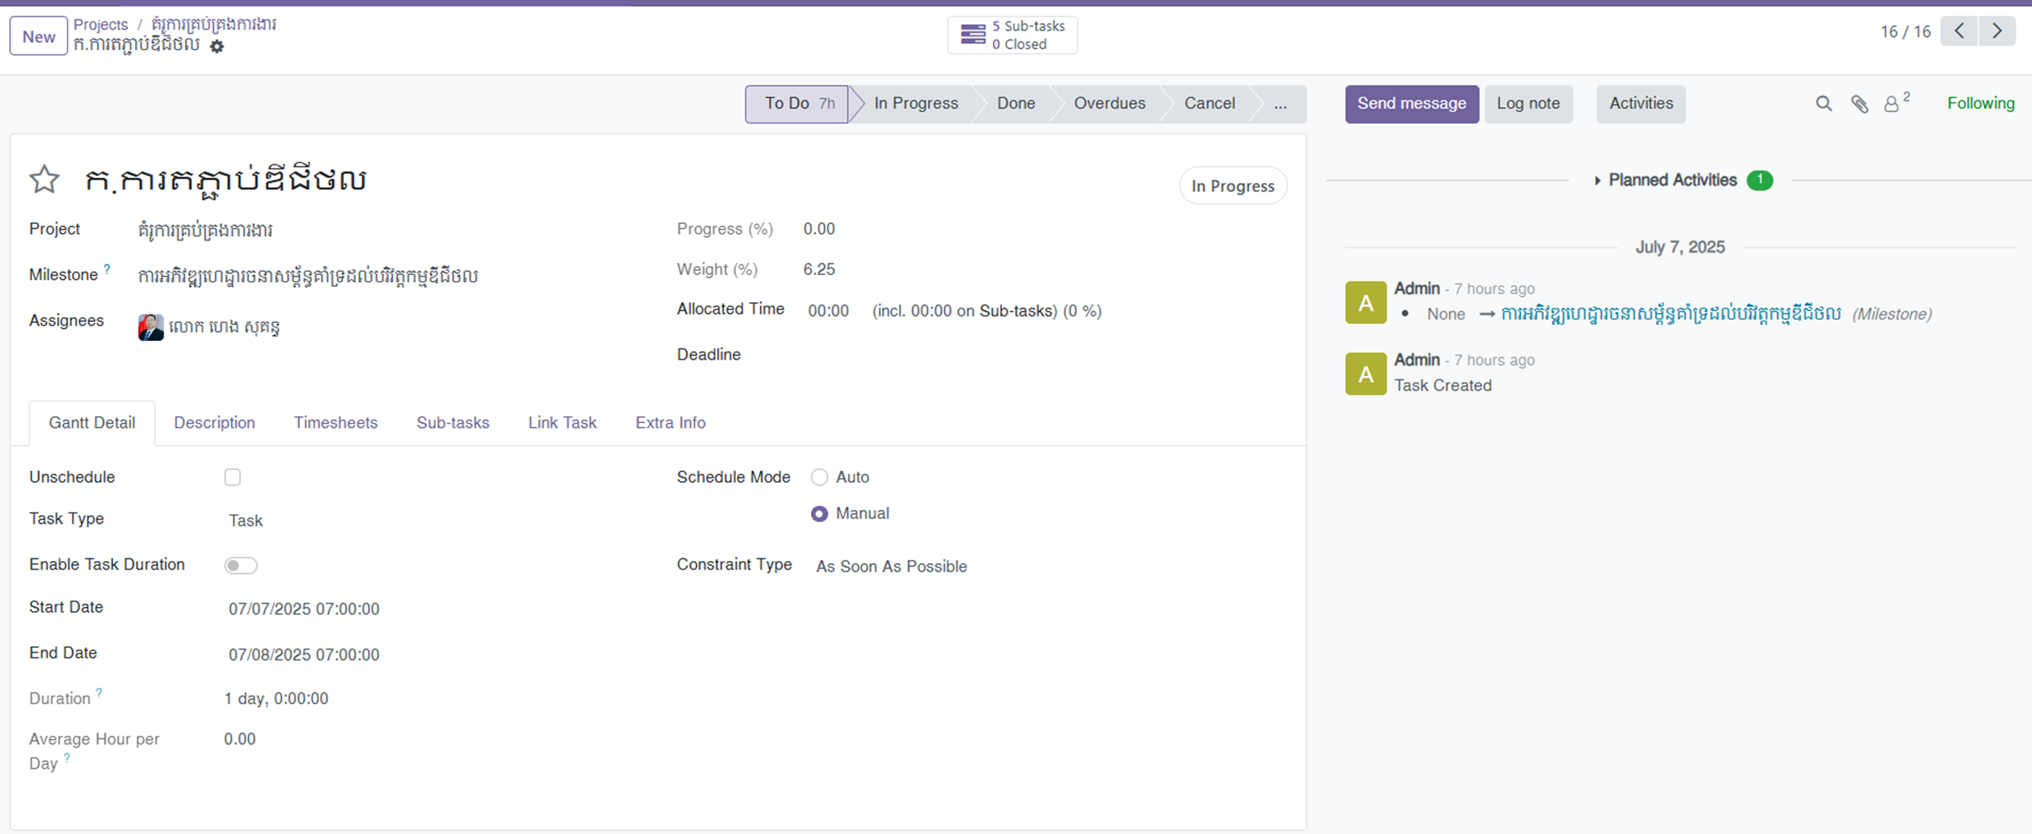Click the Send message button

[1410, 104]
